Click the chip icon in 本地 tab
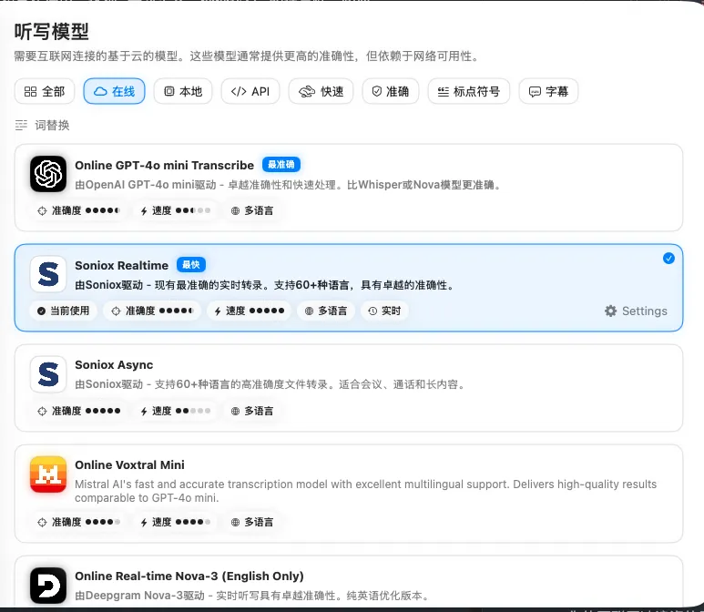704x612 pixels. pos(169,92)
